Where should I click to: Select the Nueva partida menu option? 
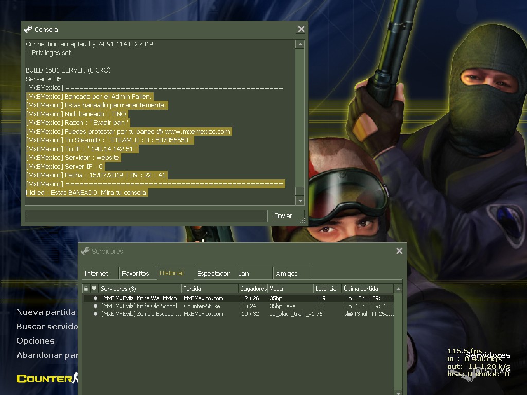(x=46, y=312)
